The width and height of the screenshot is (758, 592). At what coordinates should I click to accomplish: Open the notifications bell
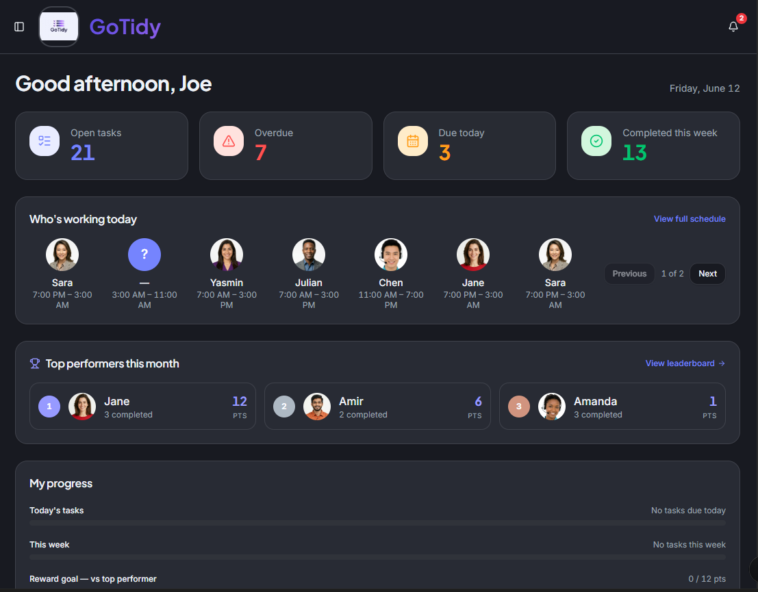coord(733,27)
